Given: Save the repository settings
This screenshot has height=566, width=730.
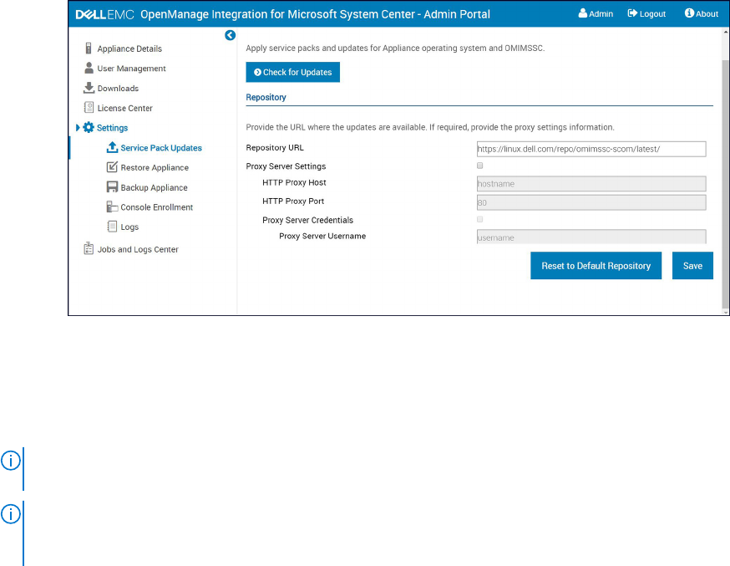Looking at the screenshot, I should click(692, 266).
